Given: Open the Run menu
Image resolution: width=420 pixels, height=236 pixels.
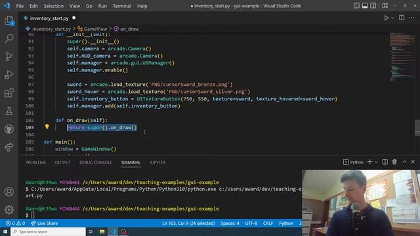Looking at the screenshot, I should click(x=102, y=6).
